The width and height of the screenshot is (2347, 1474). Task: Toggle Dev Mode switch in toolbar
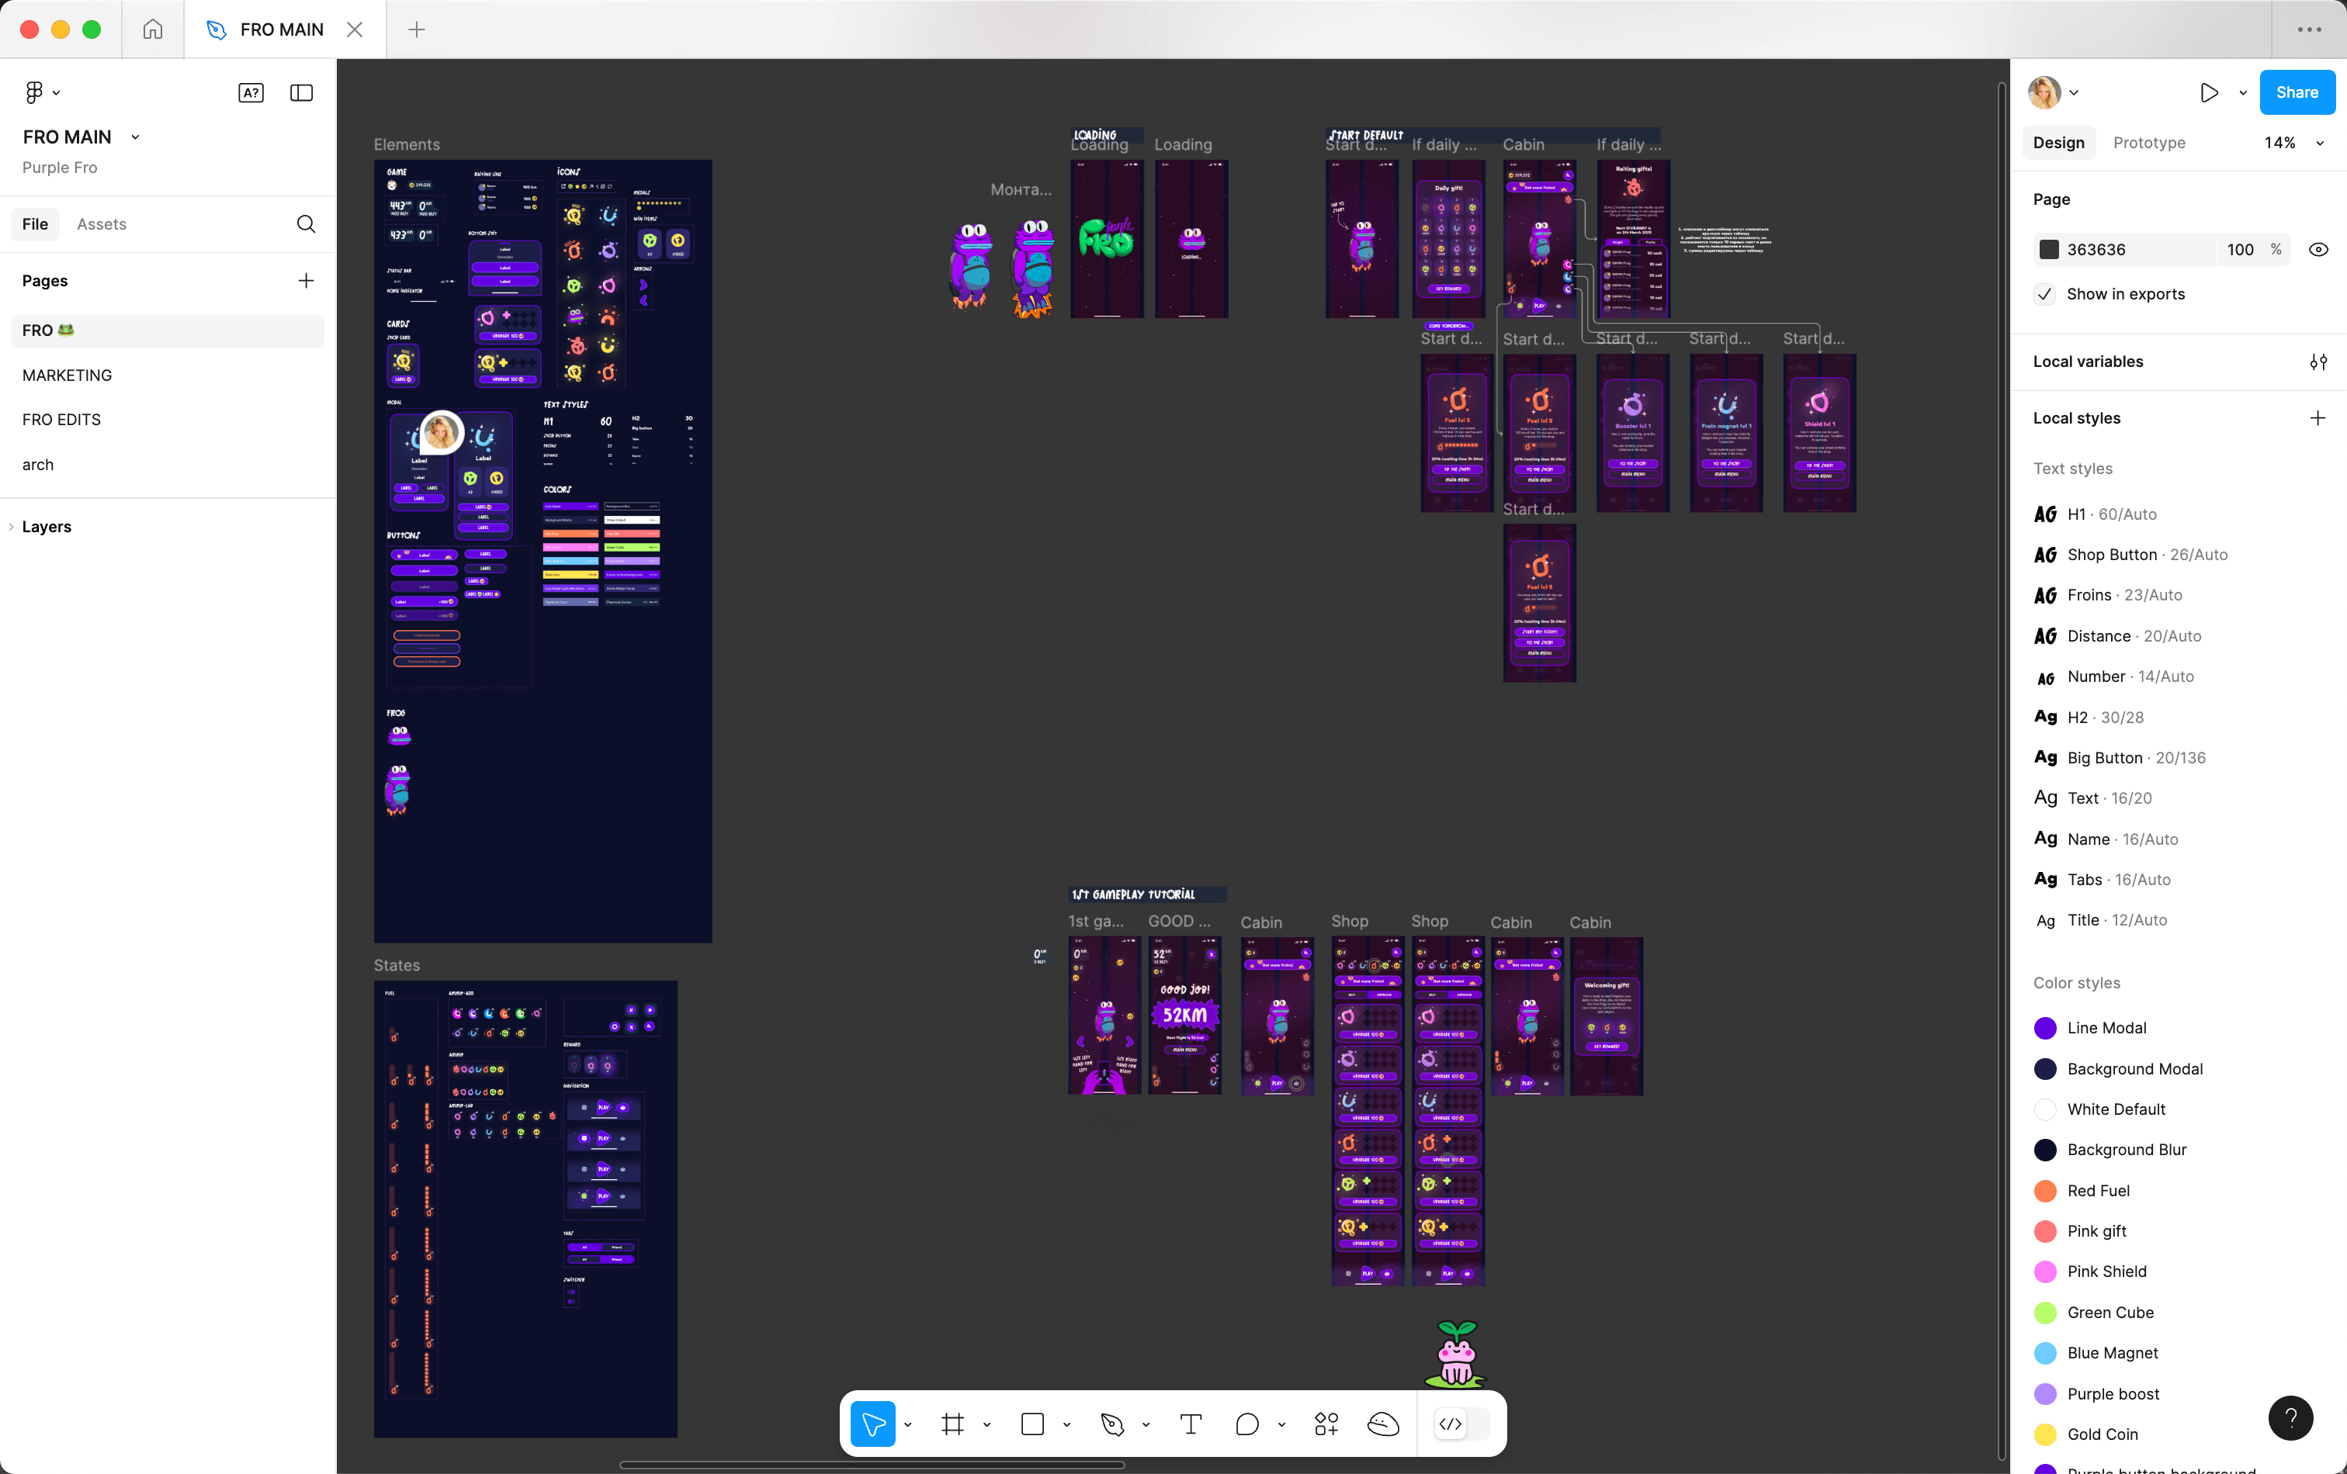coord(1461,1424)
